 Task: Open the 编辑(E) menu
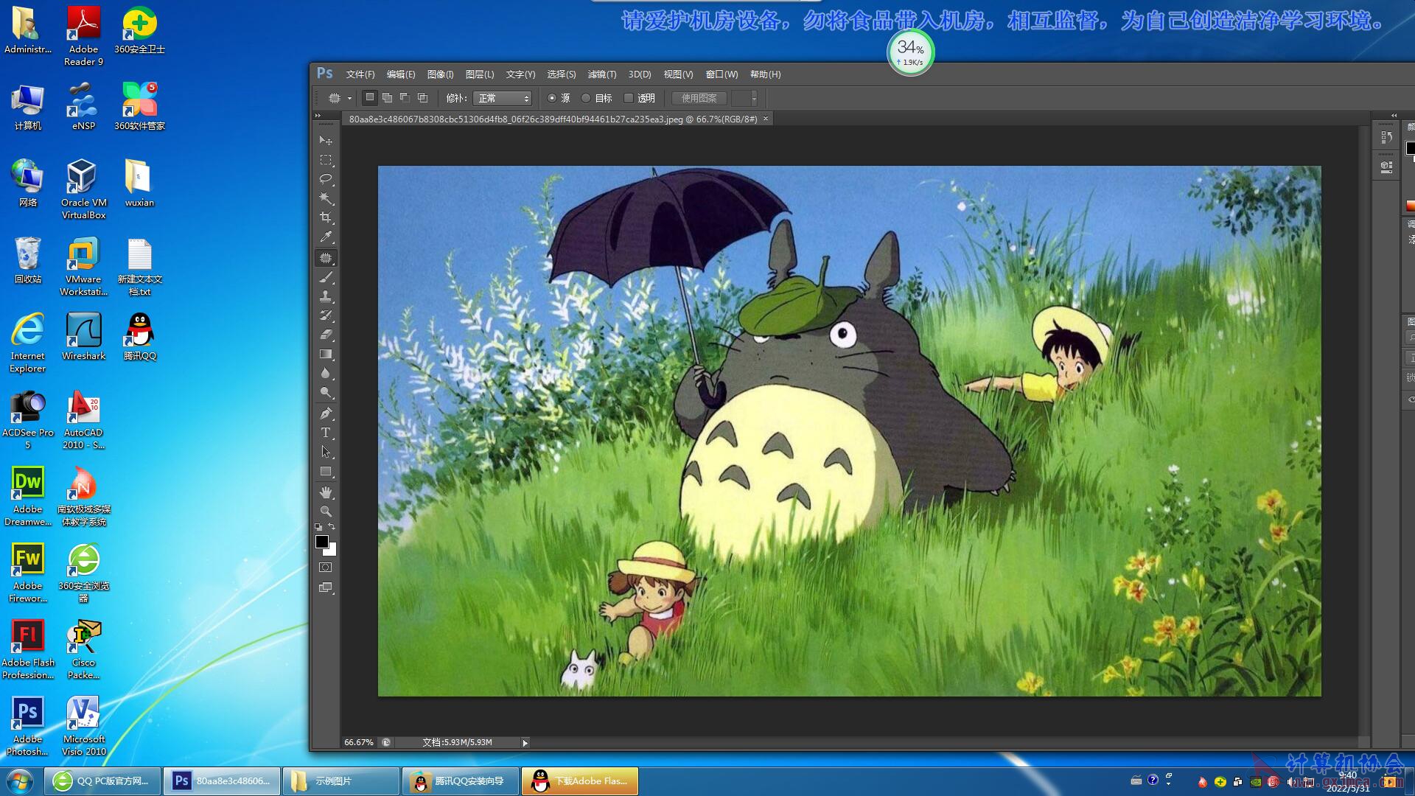point(401,74)
